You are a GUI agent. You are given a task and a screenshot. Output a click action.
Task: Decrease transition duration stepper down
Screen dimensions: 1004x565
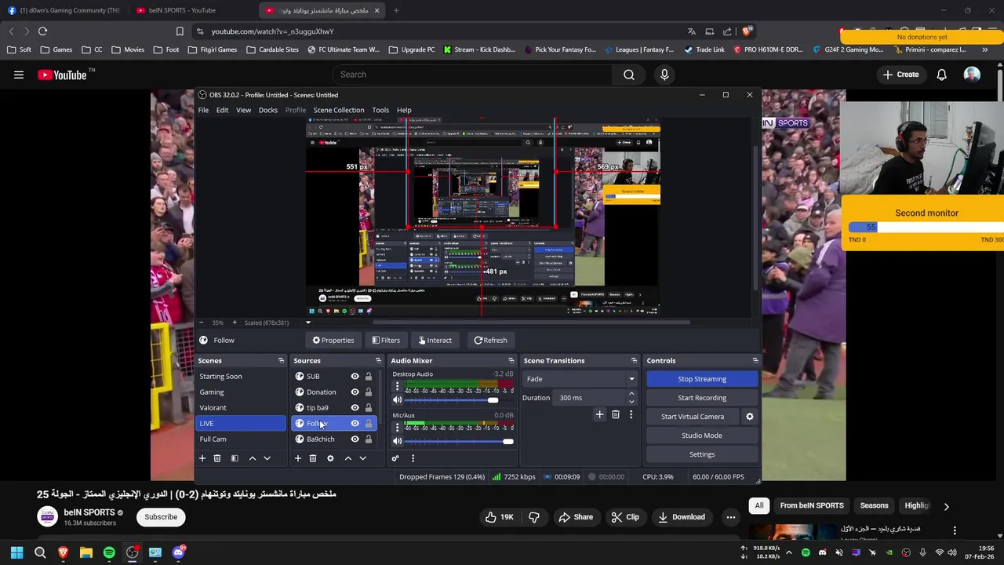pos(631,402)
